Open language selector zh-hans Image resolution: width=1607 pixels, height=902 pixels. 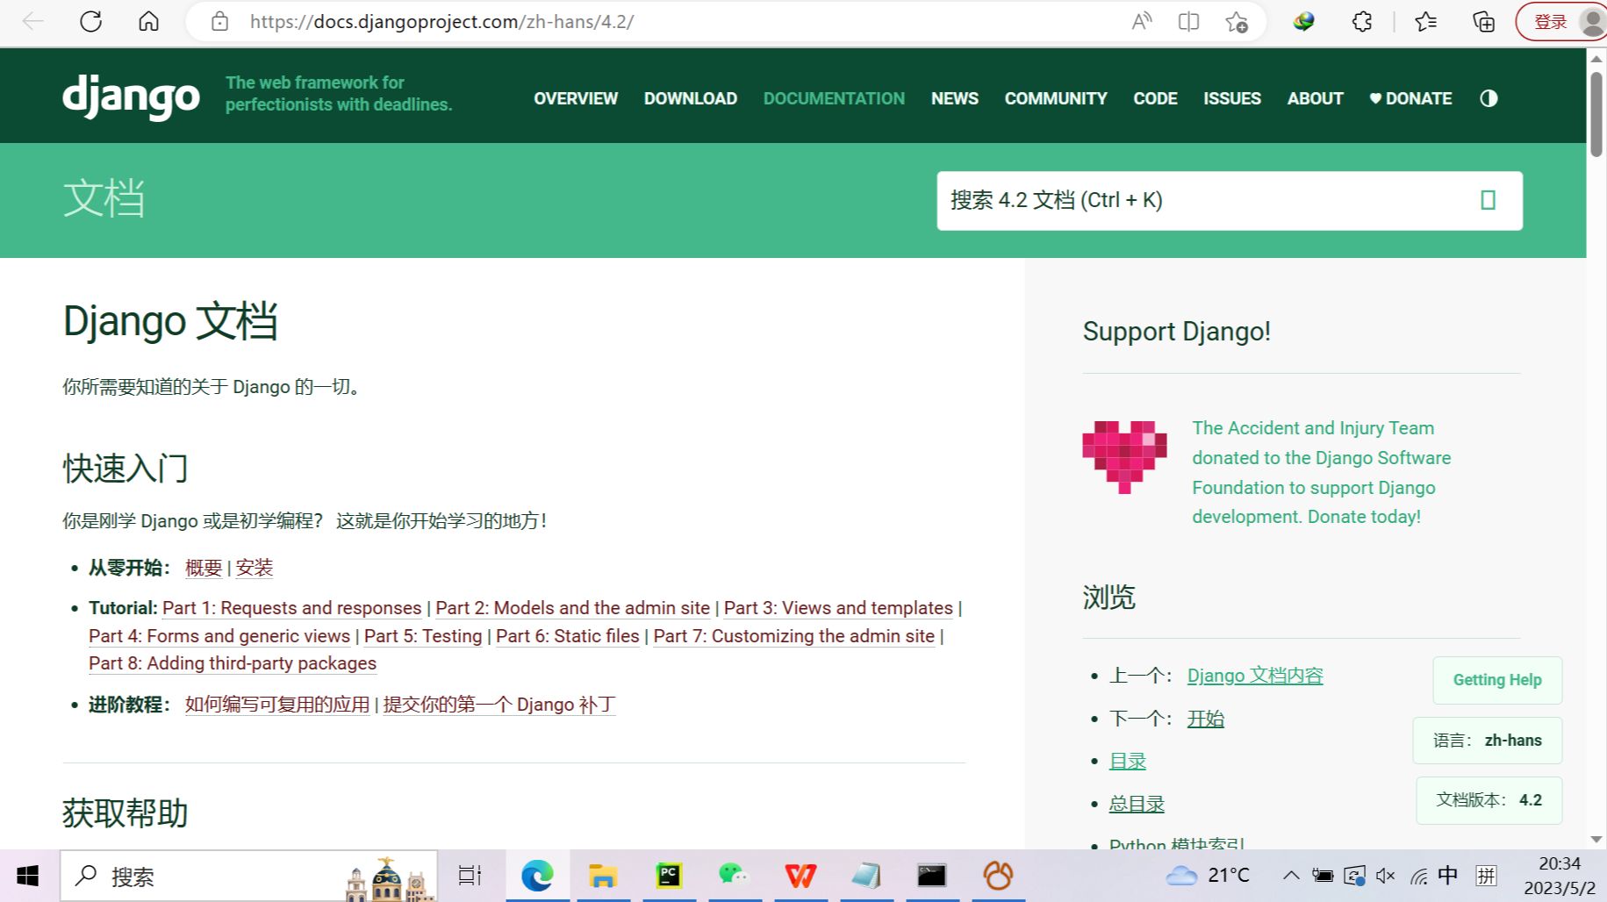pos(1488,741)
